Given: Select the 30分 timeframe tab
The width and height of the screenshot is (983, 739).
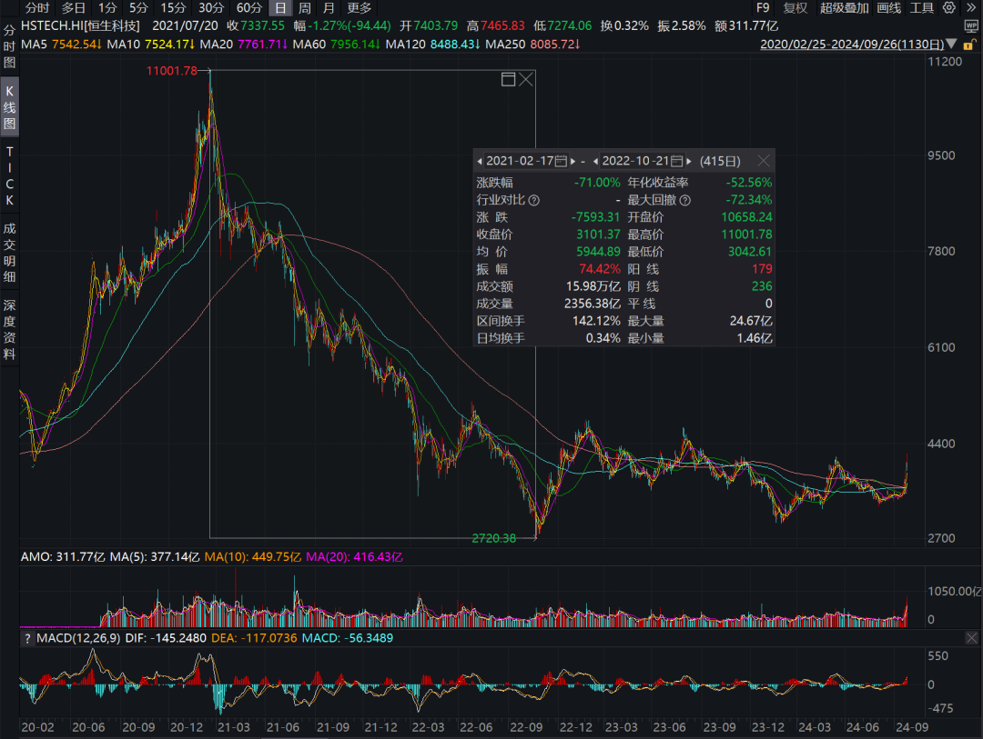Looking at the screenshot, I should (x=210, y=8).
